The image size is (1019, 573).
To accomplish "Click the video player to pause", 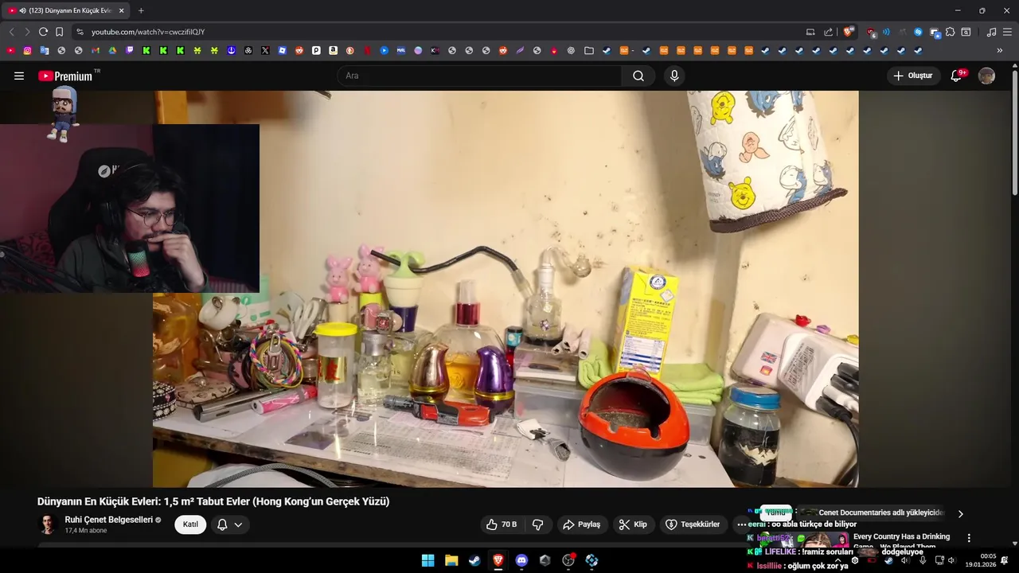I will pyautogui.click(x=506, y=288).
